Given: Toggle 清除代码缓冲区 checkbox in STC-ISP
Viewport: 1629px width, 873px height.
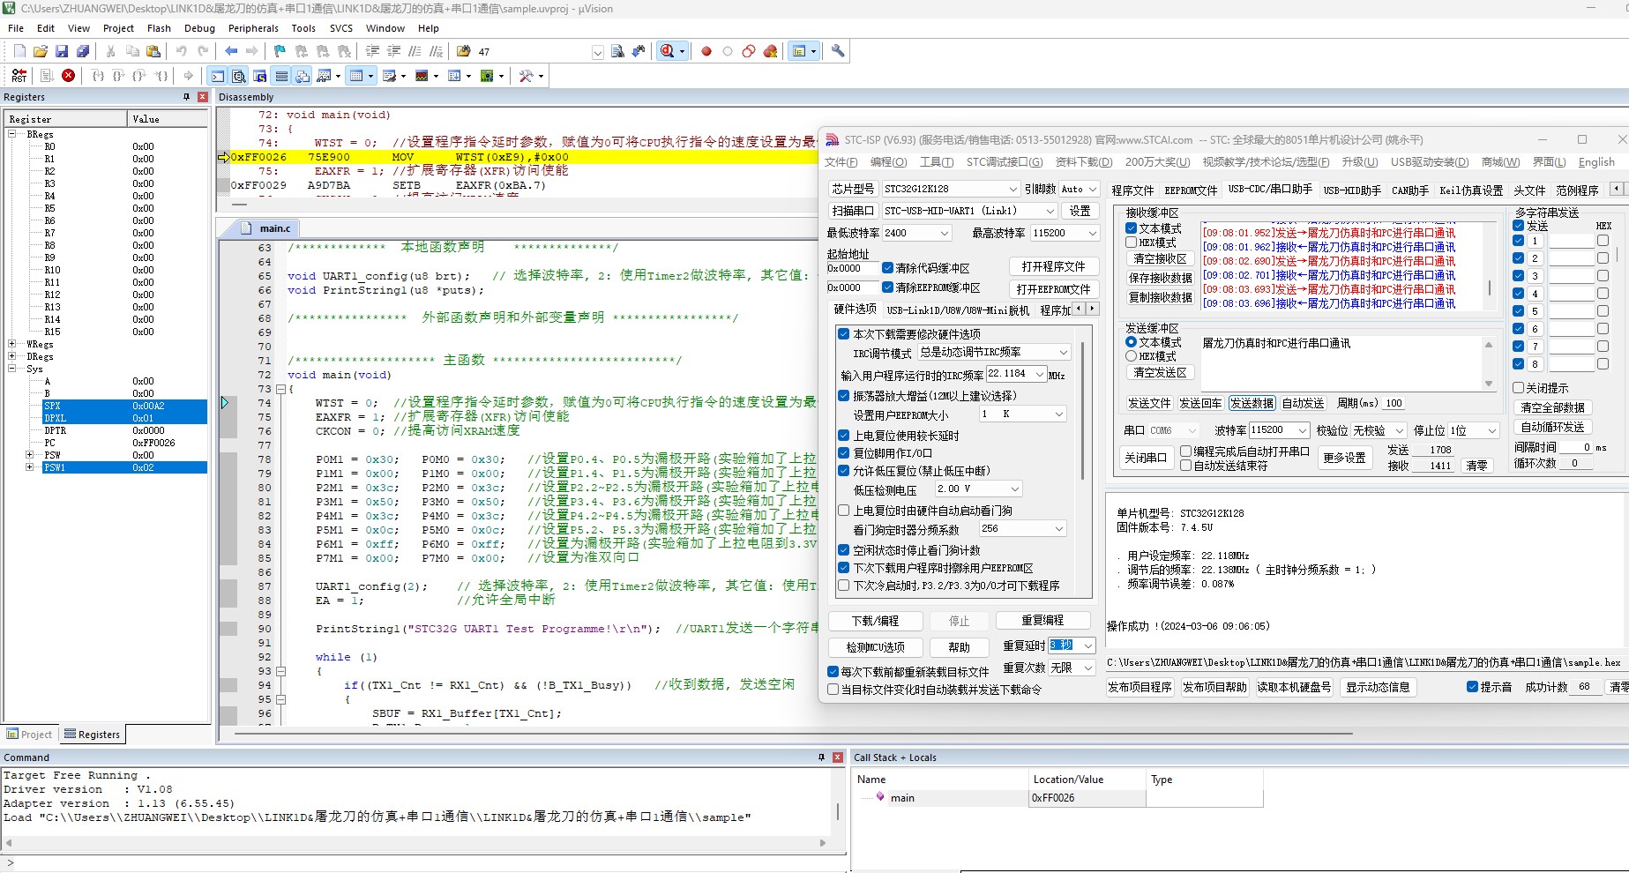Looking at the screenshot, I should pos(887,268).
